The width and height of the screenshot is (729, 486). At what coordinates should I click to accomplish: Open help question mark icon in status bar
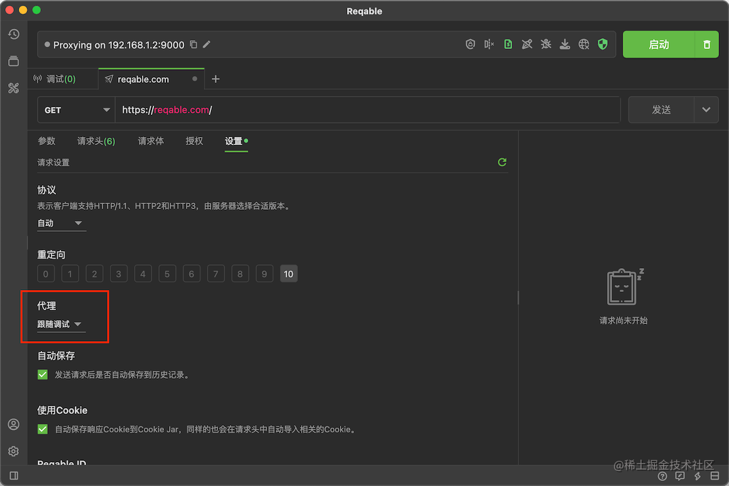tap(662, 476)
